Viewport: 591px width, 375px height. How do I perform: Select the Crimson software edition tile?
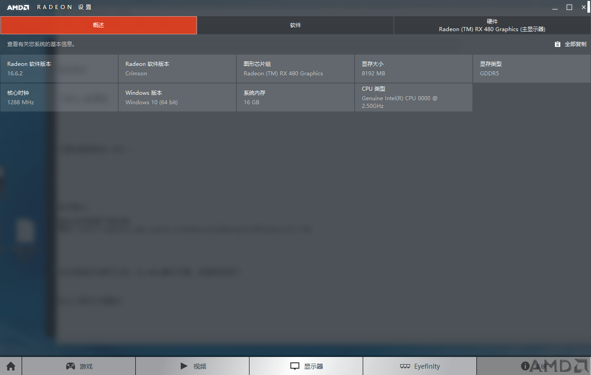click(x=177, y=69)
